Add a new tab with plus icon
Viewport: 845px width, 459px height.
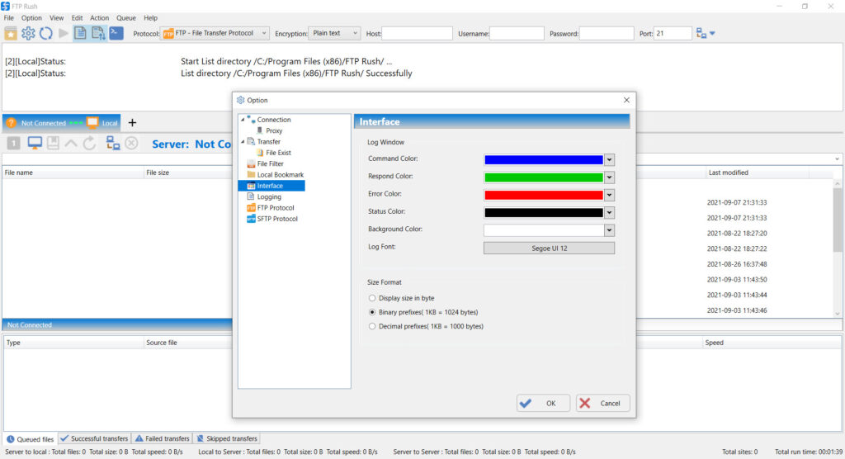pyautogui.click(x=132, y=123)
